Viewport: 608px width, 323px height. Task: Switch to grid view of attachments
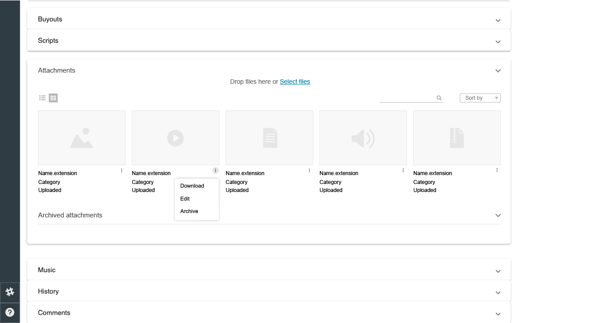(53, 98)
